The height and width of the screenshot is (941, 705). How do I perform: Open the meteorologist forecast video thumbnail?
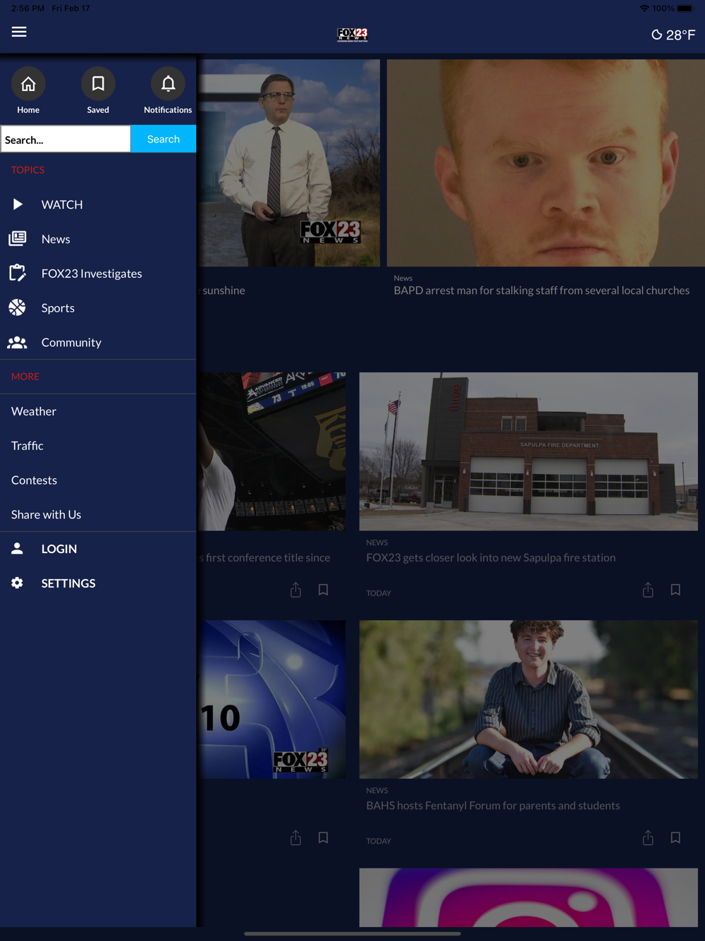point(288,163)
